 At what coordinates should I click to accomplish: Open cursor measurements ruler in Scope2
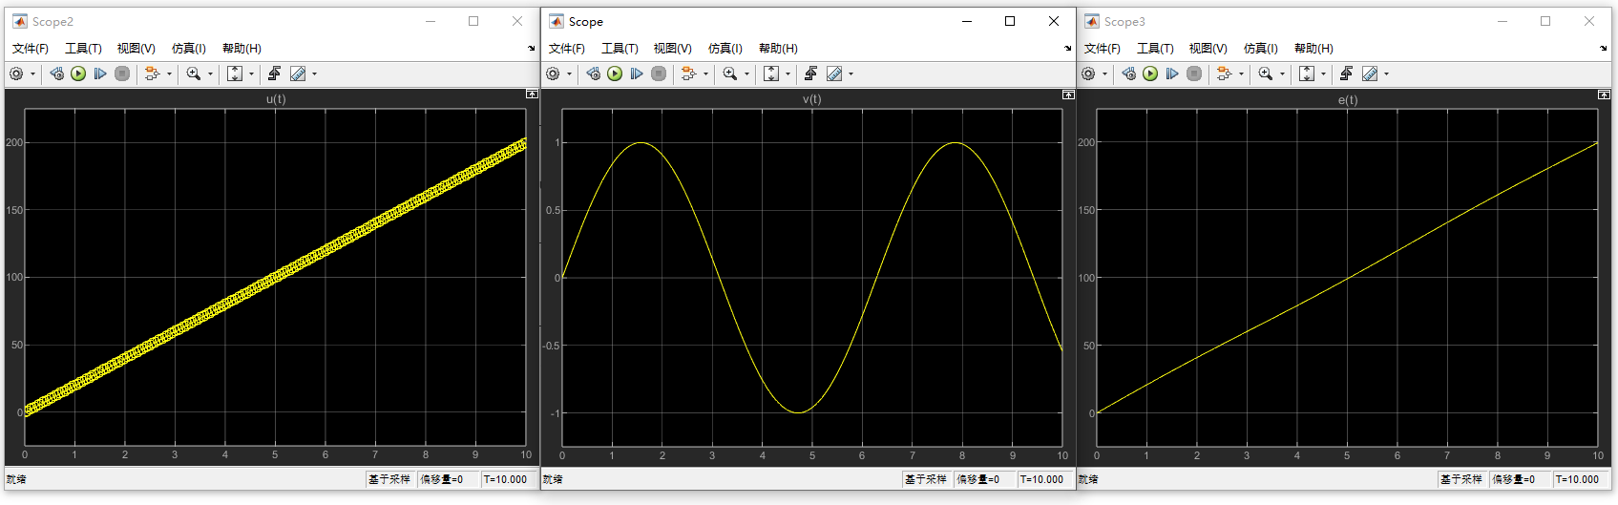(298, 74)
